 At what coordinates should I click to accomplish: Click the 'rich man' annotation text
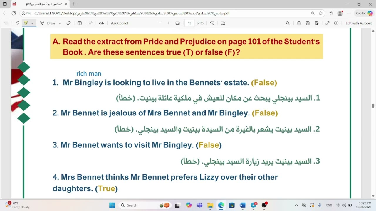click(89, 74)
